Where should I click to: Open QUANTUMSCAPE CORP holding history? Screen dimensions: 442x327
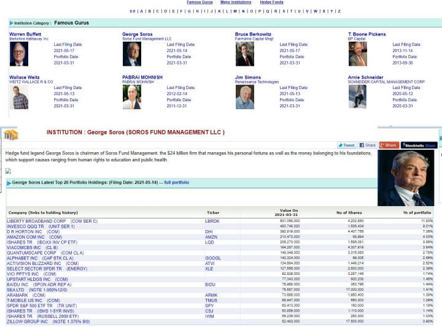tap(45, 253)
